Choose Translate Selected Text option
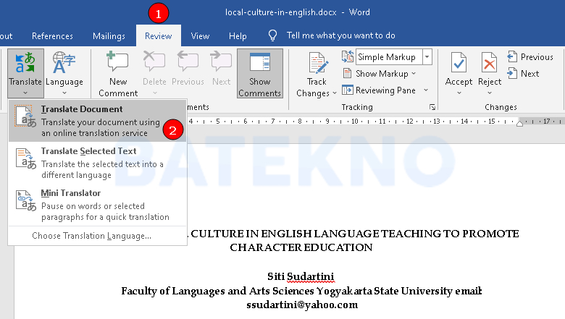The image size is (565, 319). pos(97,163)
